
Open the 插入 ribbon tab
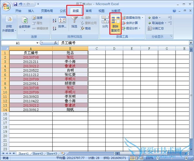point(31,11)
